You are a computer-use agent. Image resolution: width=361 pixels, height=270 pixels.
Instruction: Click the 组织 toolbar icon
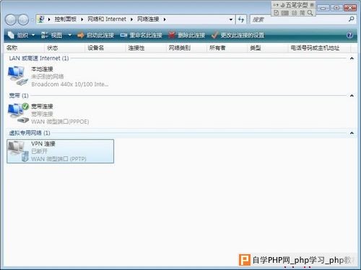[11, 35]
